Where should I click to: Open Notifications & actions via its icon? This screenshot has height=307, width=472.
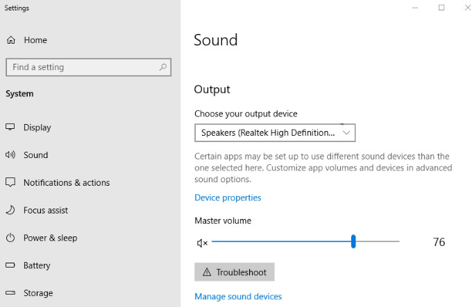point(10,183)
